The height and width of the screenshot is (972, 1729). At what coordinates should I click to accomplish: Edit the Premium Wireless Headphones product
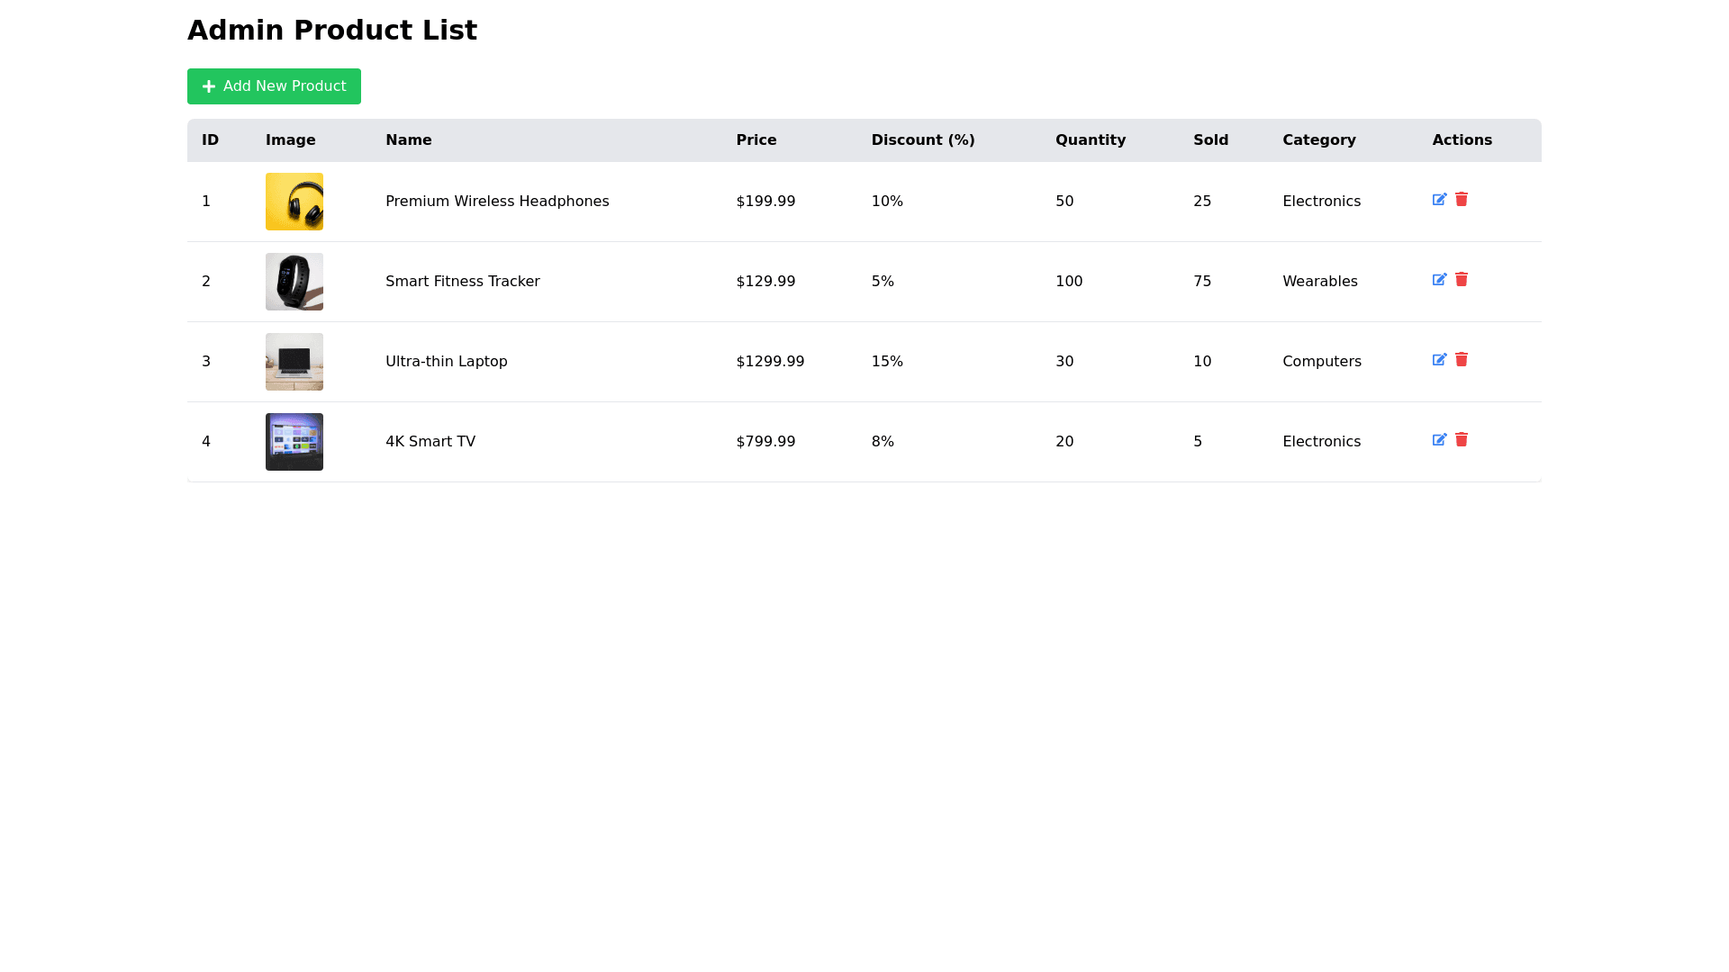[x=1439, y=200]
